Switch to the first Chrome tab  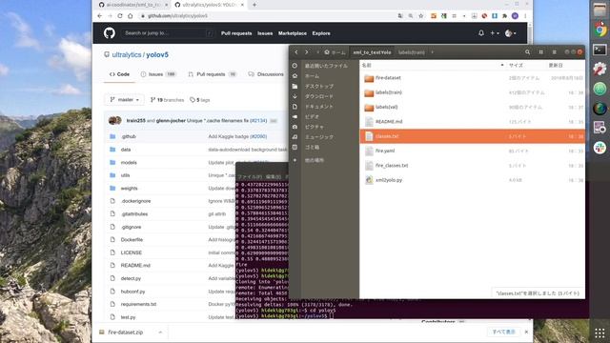pos(132,5)
